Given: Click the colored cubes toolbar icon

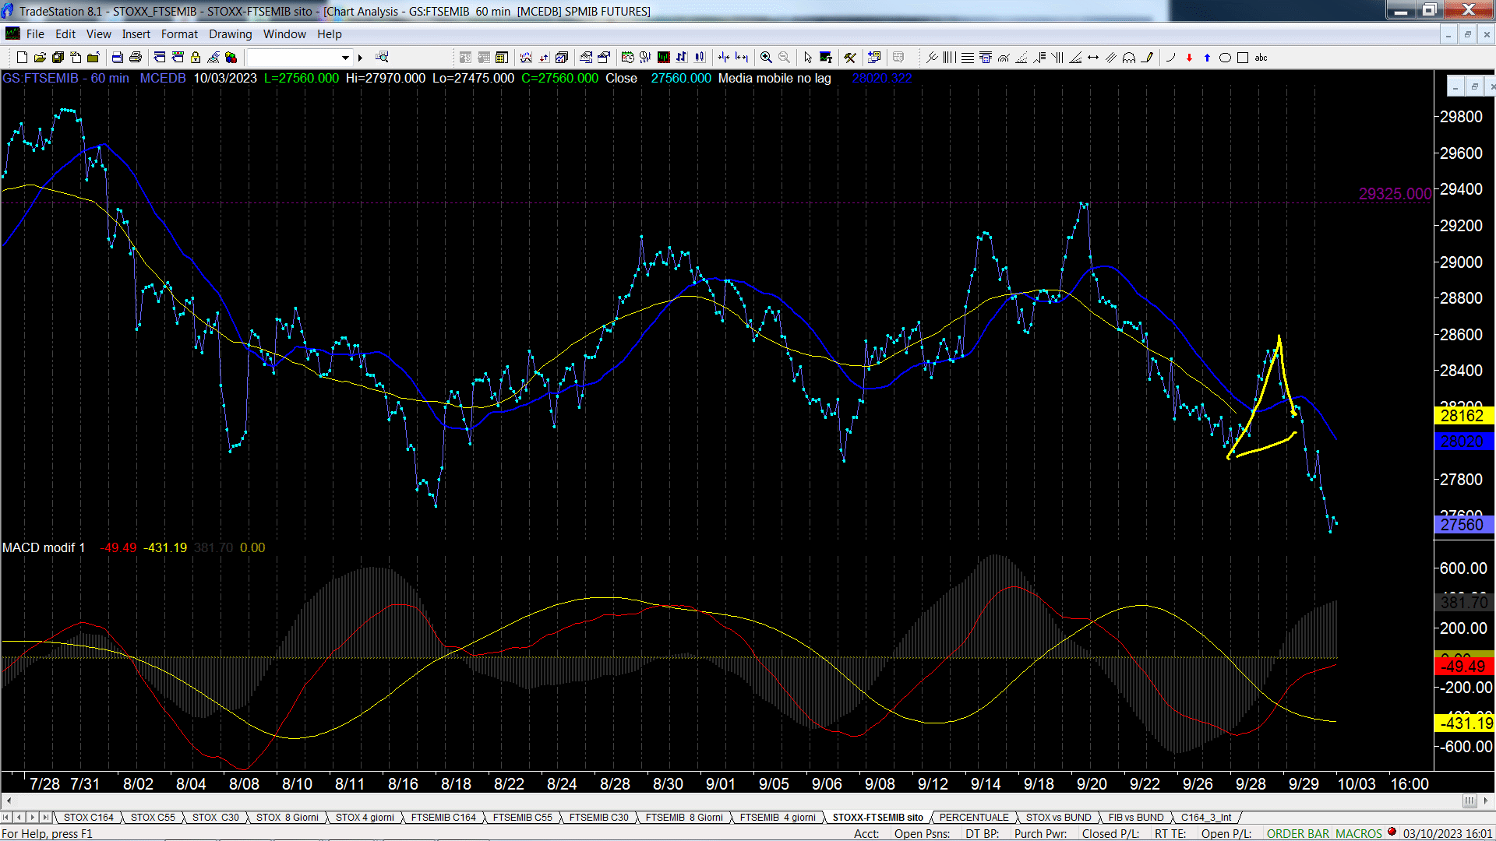Looking at the screenshot, I should (231, 57).
